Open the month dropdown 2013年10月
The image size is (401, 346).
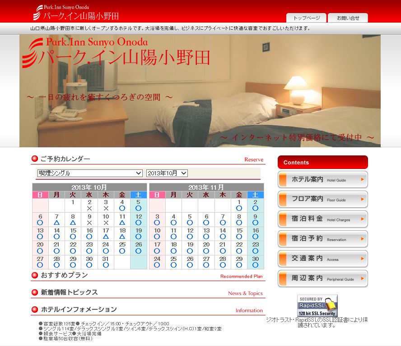(x=167, y=173)
